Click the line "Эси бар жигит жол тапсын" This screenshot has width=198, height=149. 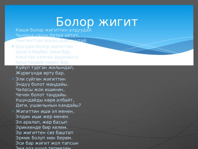coord(47,143)
